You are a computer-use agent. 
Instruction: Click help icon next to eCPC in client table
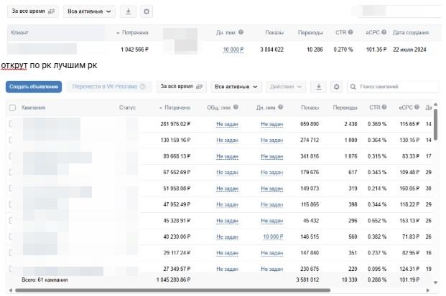(x=384, y=32)
